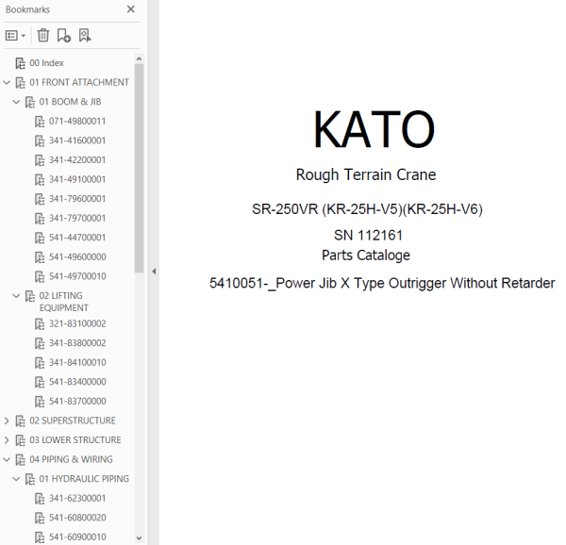Go to bookmark 341-79600001

pyautogui.click(x=77, y=199)
